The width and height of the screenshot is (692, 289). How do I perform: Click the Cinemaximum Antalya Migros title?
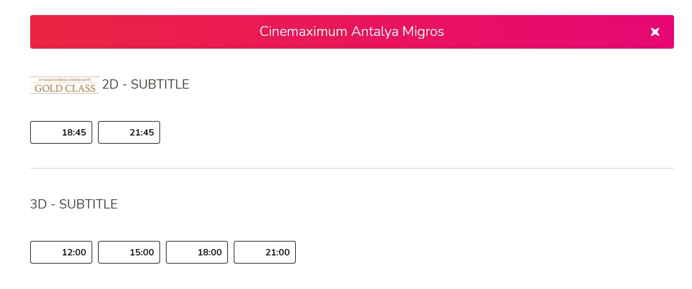(352, 32)
